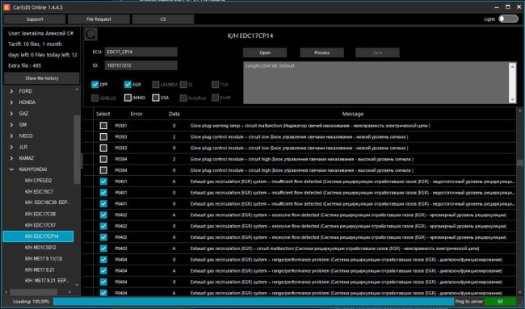This screenshot has width=525, height=309.
Task: Uncheck the DPF checkbox
Action: pos(94,85)
